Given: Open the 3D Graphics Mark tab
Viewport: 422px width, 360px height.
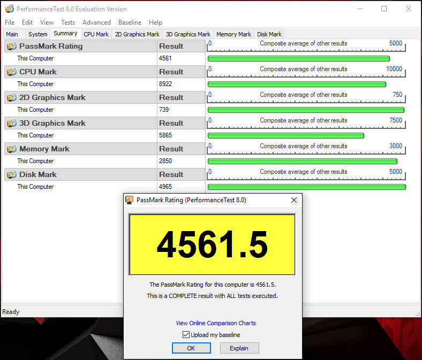Looking at the screenshot, I should pyautogui.click(x=188, y=34).
